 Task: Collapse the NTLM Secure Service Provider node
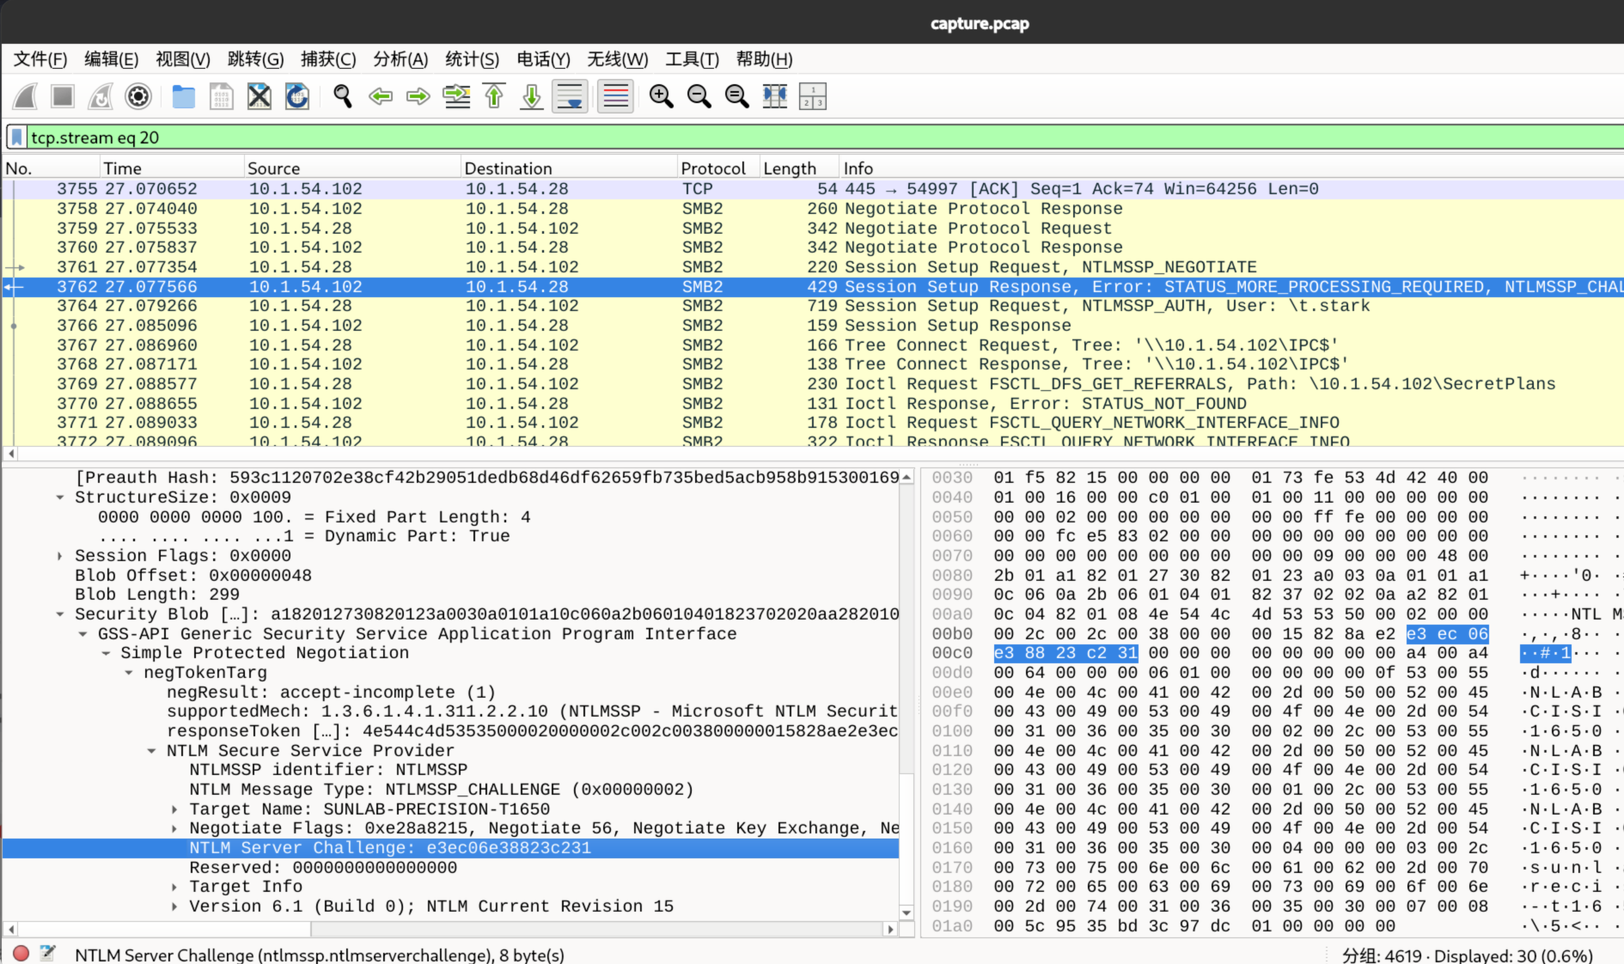(151, 751)
